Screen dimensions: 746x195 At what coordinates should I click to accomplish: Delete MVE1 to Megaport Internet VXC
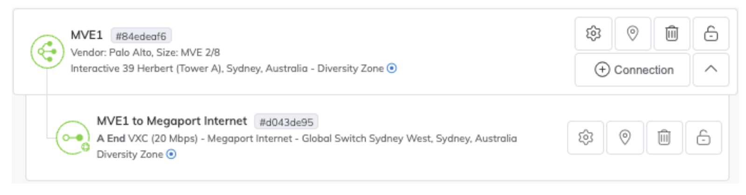[664, 138]
